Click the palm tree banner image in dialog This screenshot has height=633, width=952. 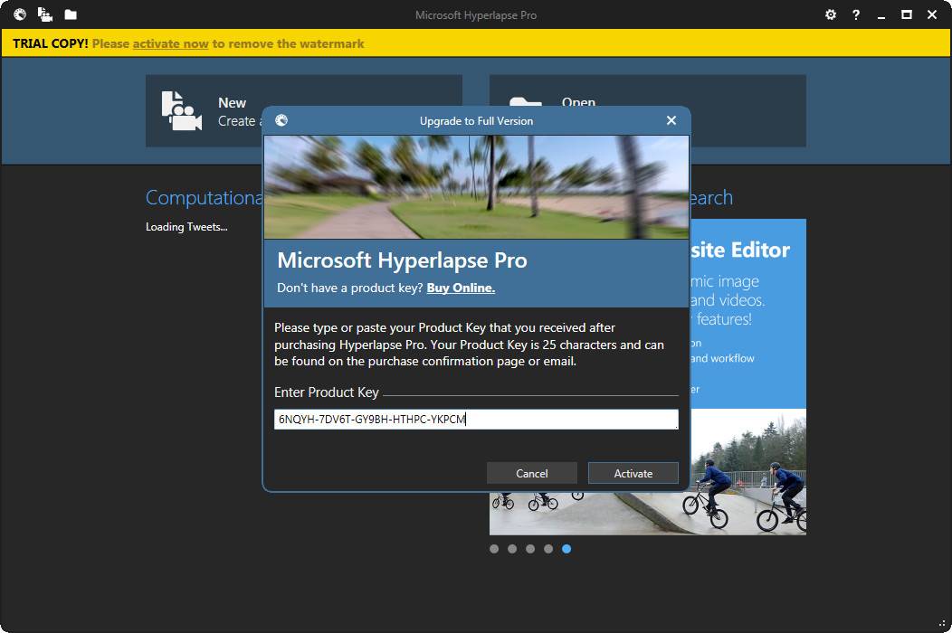[x=476, y=187]
